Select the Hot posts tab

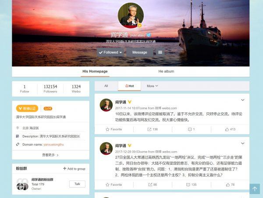point(129,86)
